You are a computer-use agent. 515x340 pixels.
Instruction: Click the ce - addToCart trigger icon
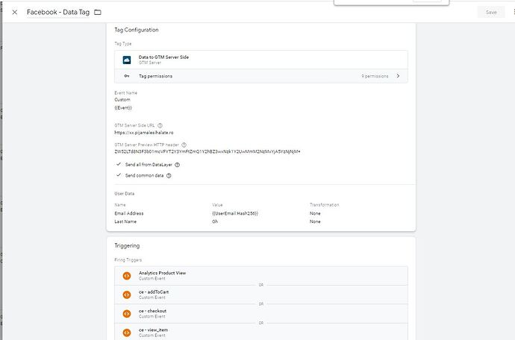click(127, 295)
